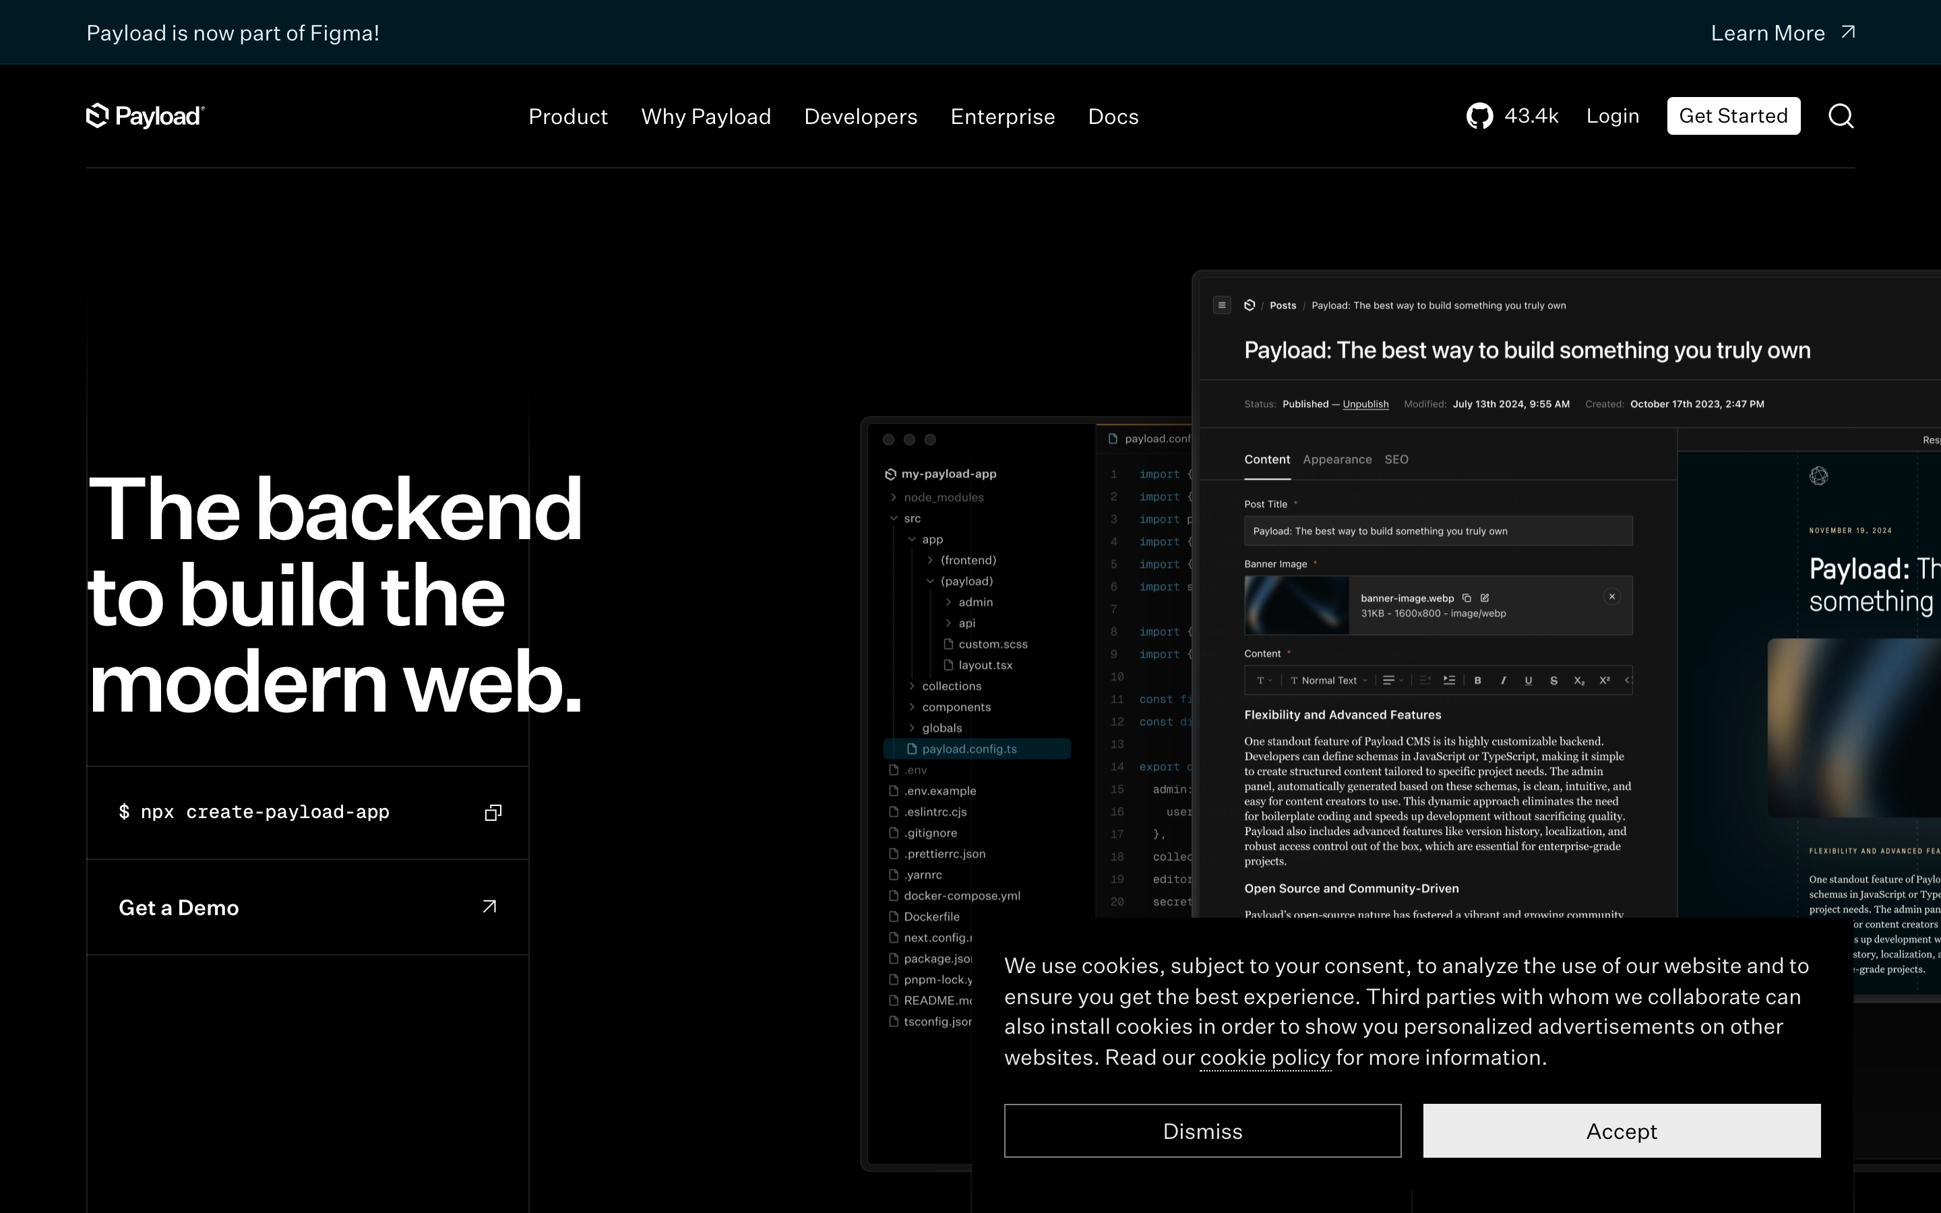Click the circular logo in the preview pane
The width and height of the screenshot is (1941, 1213).
coord(1819,476)
